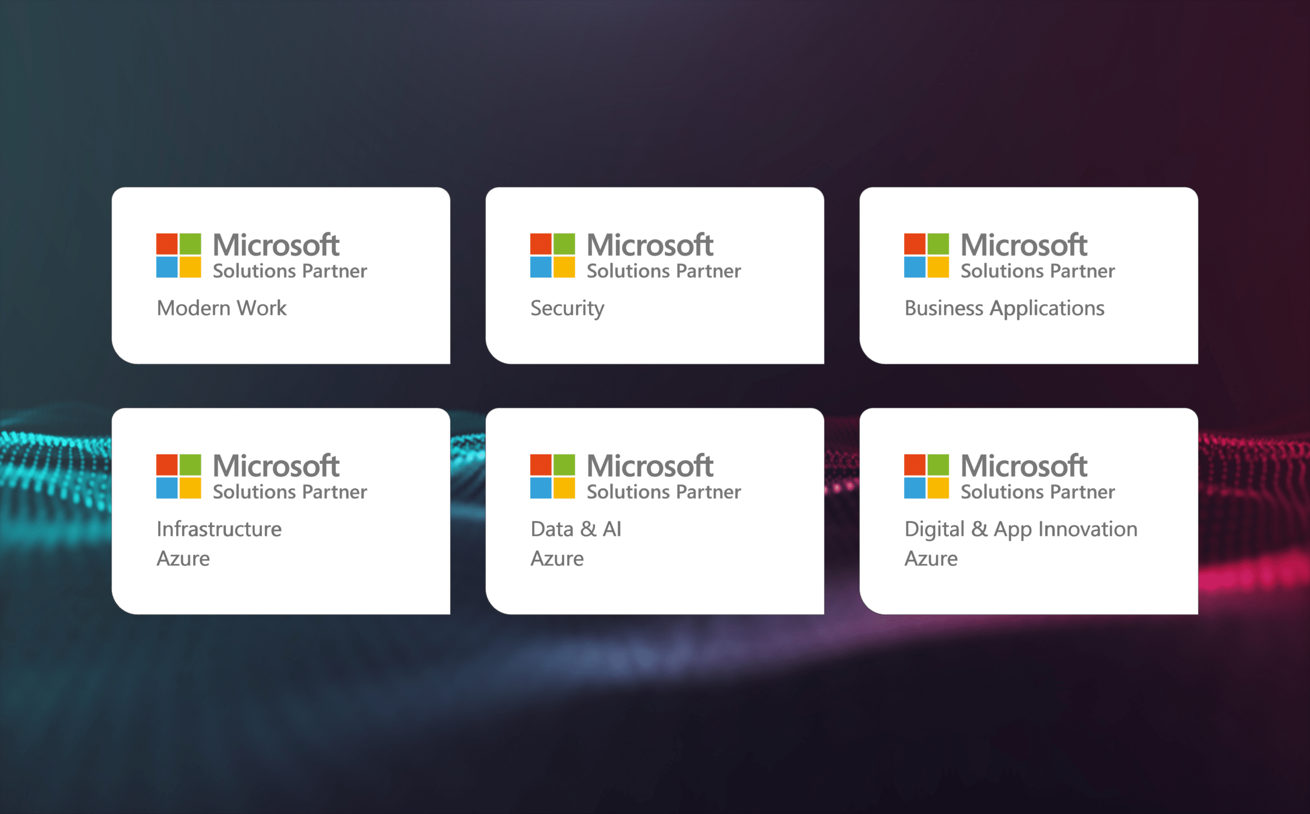Click 'Microsoft' wordmark on Security card

point(650,245)
